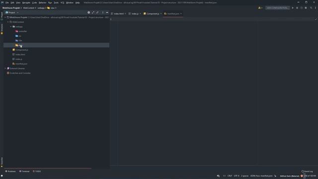Switch to the index.js editor tab
This screenshot has height=179, width=318.
(x=135, y=13)
